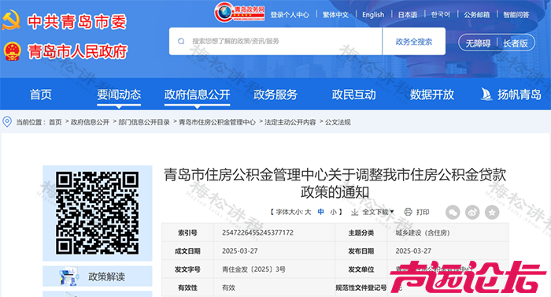This screenshot has height=297, width=551.
Task: Click the QR code image
Action: click(x=97, y=213)
